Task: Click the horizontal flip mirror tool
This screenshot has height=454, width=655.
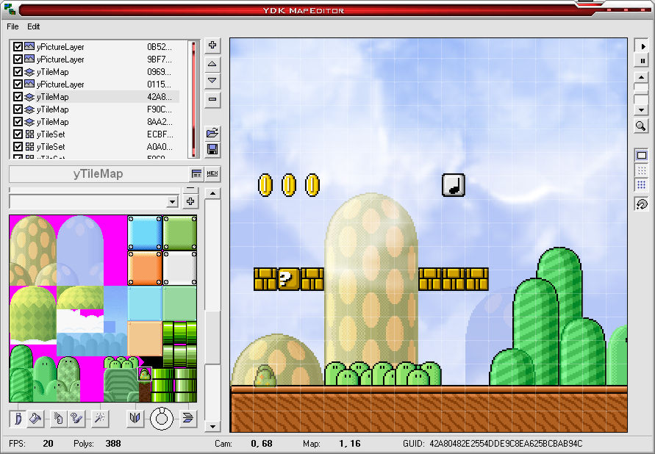Action: tap(135, 419)
